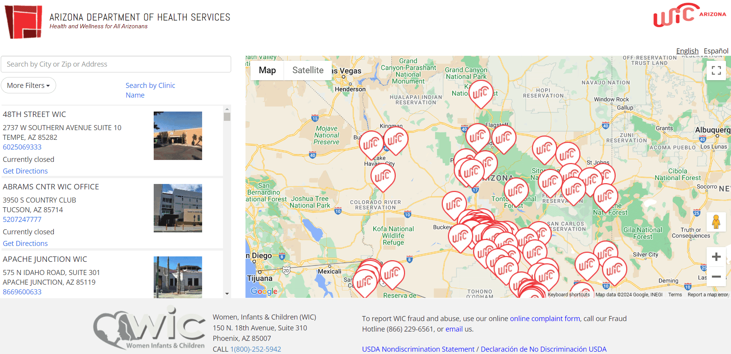Select the WIC marker near Grand Canyon National Park

tap(481, 93)
